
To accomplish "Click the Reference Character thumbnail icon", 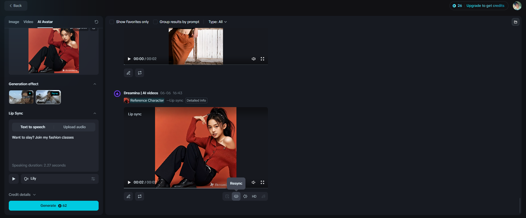I will pyautogui.click(x=127, y=101).
